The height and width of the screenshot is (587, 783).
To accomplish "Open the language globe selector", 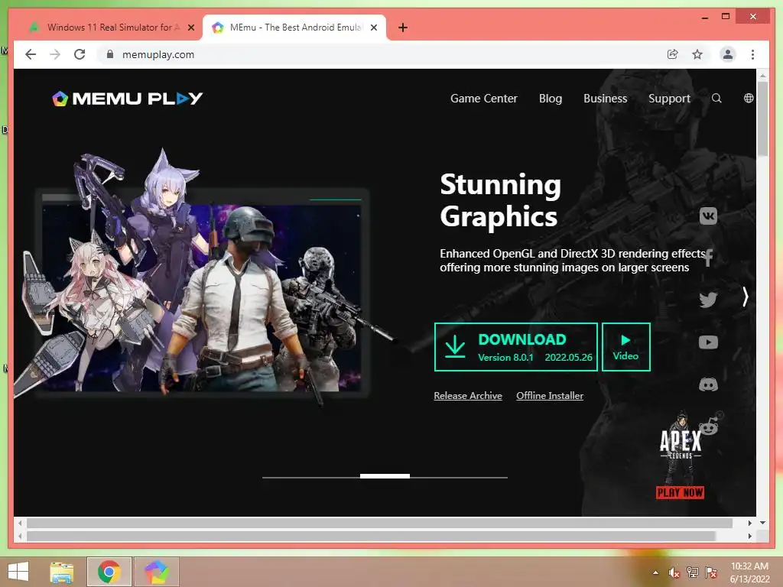I will point(748,98).
